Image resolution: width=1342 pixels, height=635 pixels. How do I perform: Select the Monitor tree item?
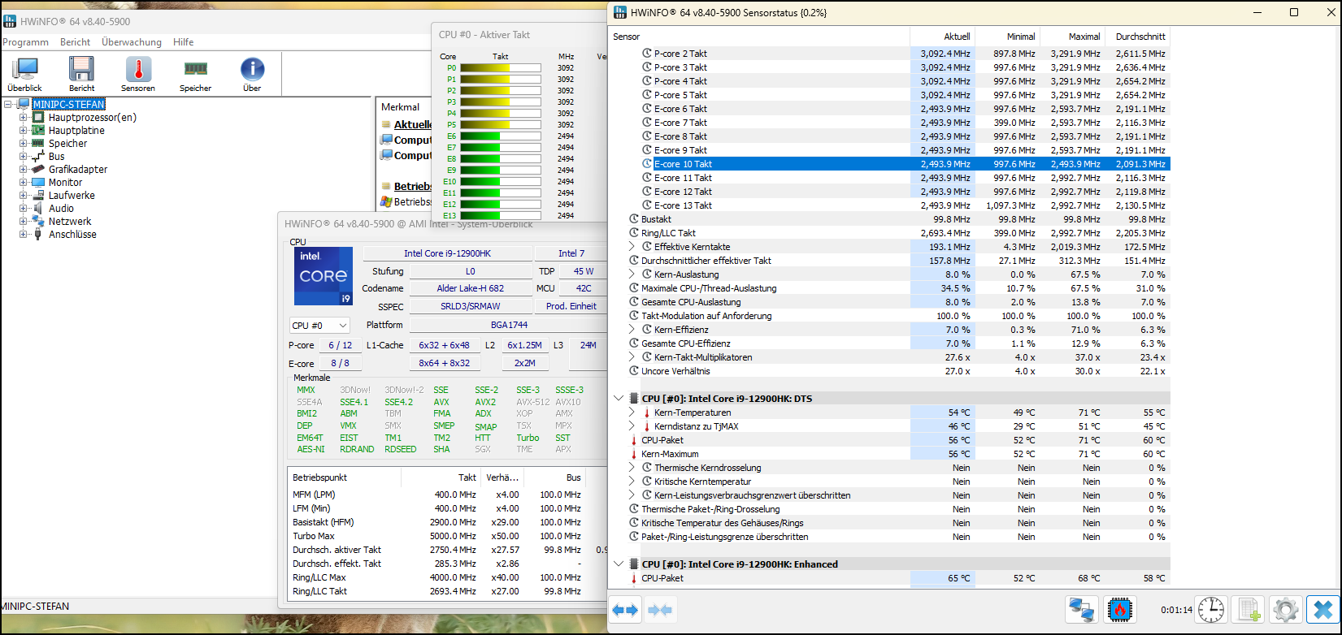tap(65, 183)
